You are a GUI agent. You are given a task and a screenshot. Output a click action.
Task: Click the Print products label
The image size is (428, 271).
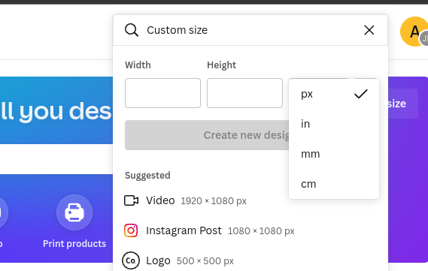pyautogui.click(x=74, y=243)
